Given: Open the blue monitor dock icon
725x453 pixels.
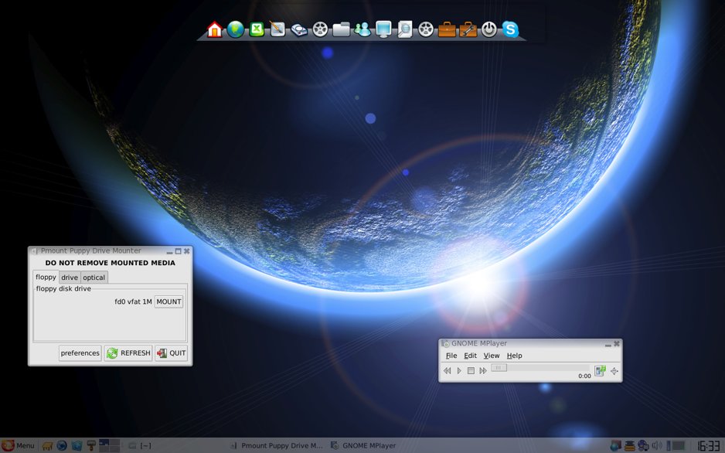Looking at the screenshot, I should click(383, 29).
